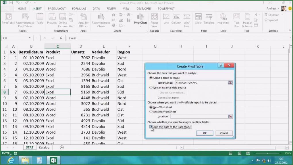Image resolution: width=293 pixels, height=165 pixels.
Task: Click the horizontal scrollbar right arrow
Action: [x=287, y=147]
